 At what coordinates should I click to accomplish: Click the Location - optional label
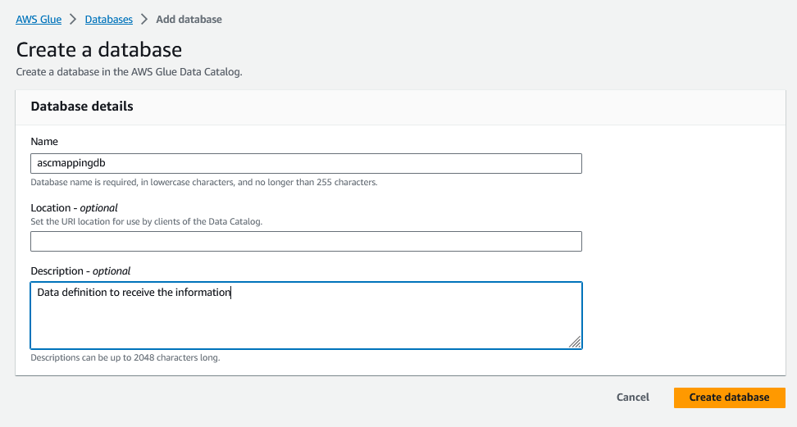(74, 208)
